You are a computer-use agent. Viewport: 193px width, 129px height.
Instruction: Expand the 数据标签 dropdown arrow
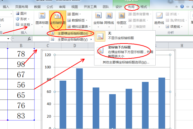tap(87, 20)
